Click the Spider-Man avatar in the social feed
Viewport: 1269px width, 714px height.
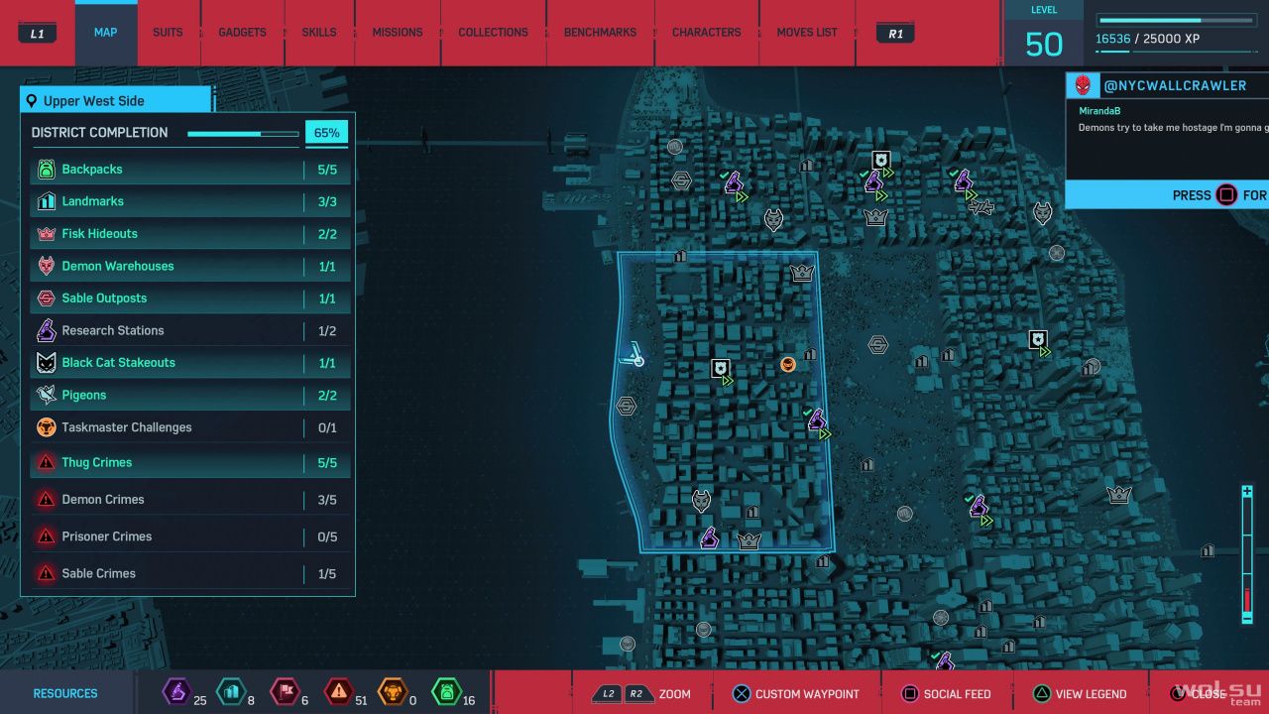[1084, 85]
